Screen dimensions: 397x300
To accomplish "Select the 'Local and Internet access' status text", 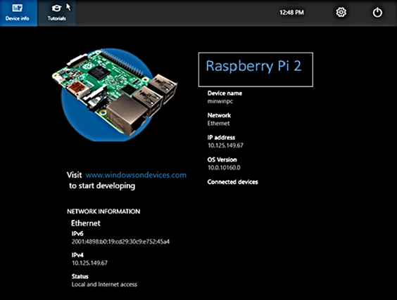I will point(104,285).
